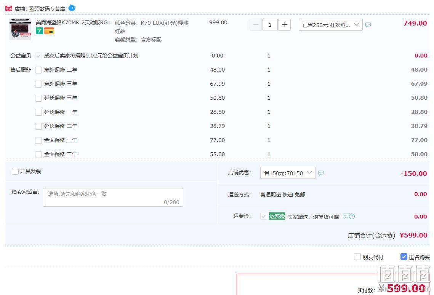Click the 店铺合计(含运费) label
434x295 pixels.
coord(372,236)
